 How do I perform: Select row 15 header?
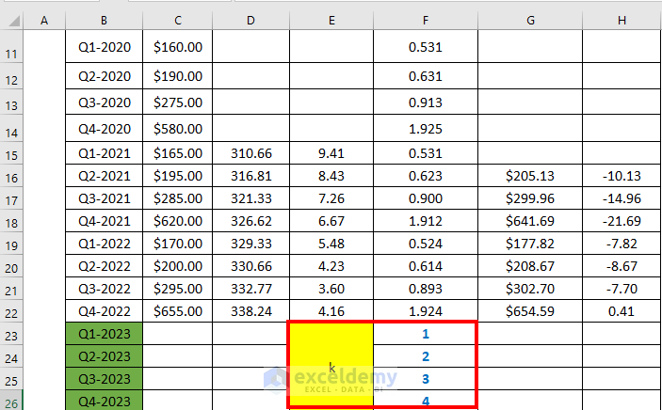tap(11, 153)
